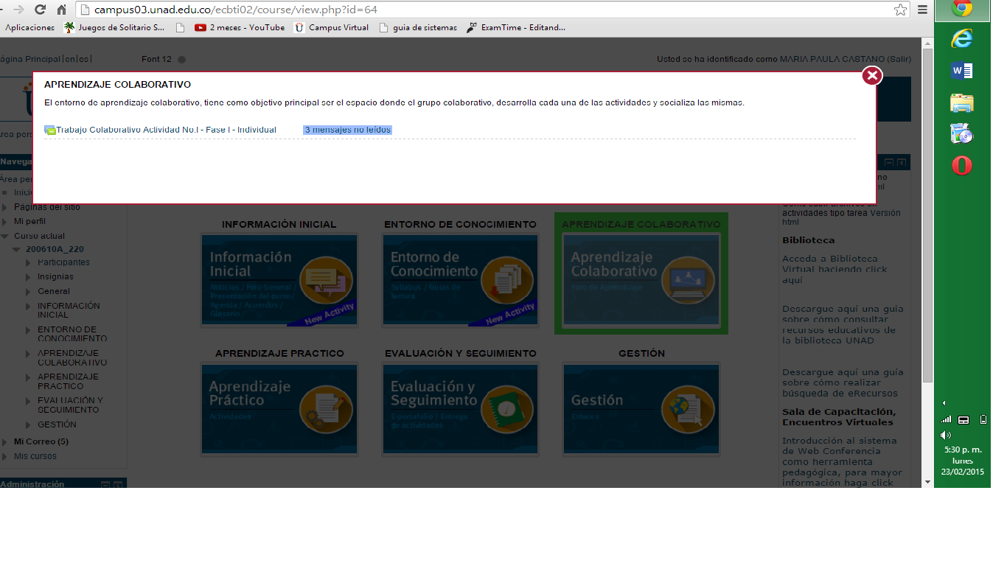This screenshot has width=1007, height=566.
Task: Expand the Mi perfil tree node
Action: pyautogui.click(x=5, y=222)
